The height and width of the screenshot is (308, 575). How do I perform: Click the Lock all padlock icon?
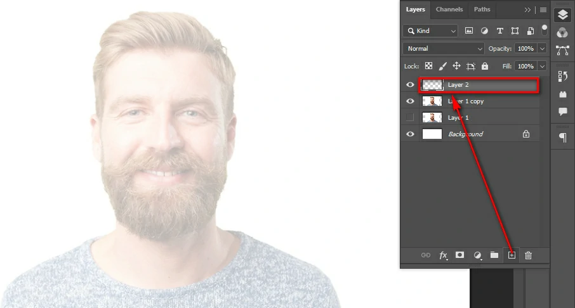(485, 66)
